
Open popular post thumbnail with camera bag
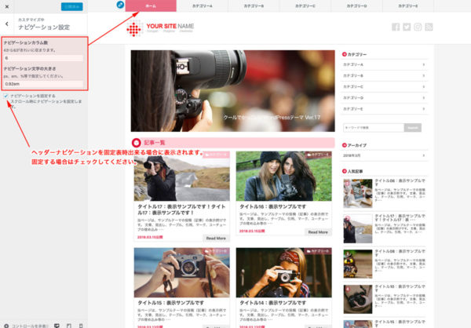(x=358, y=300)
